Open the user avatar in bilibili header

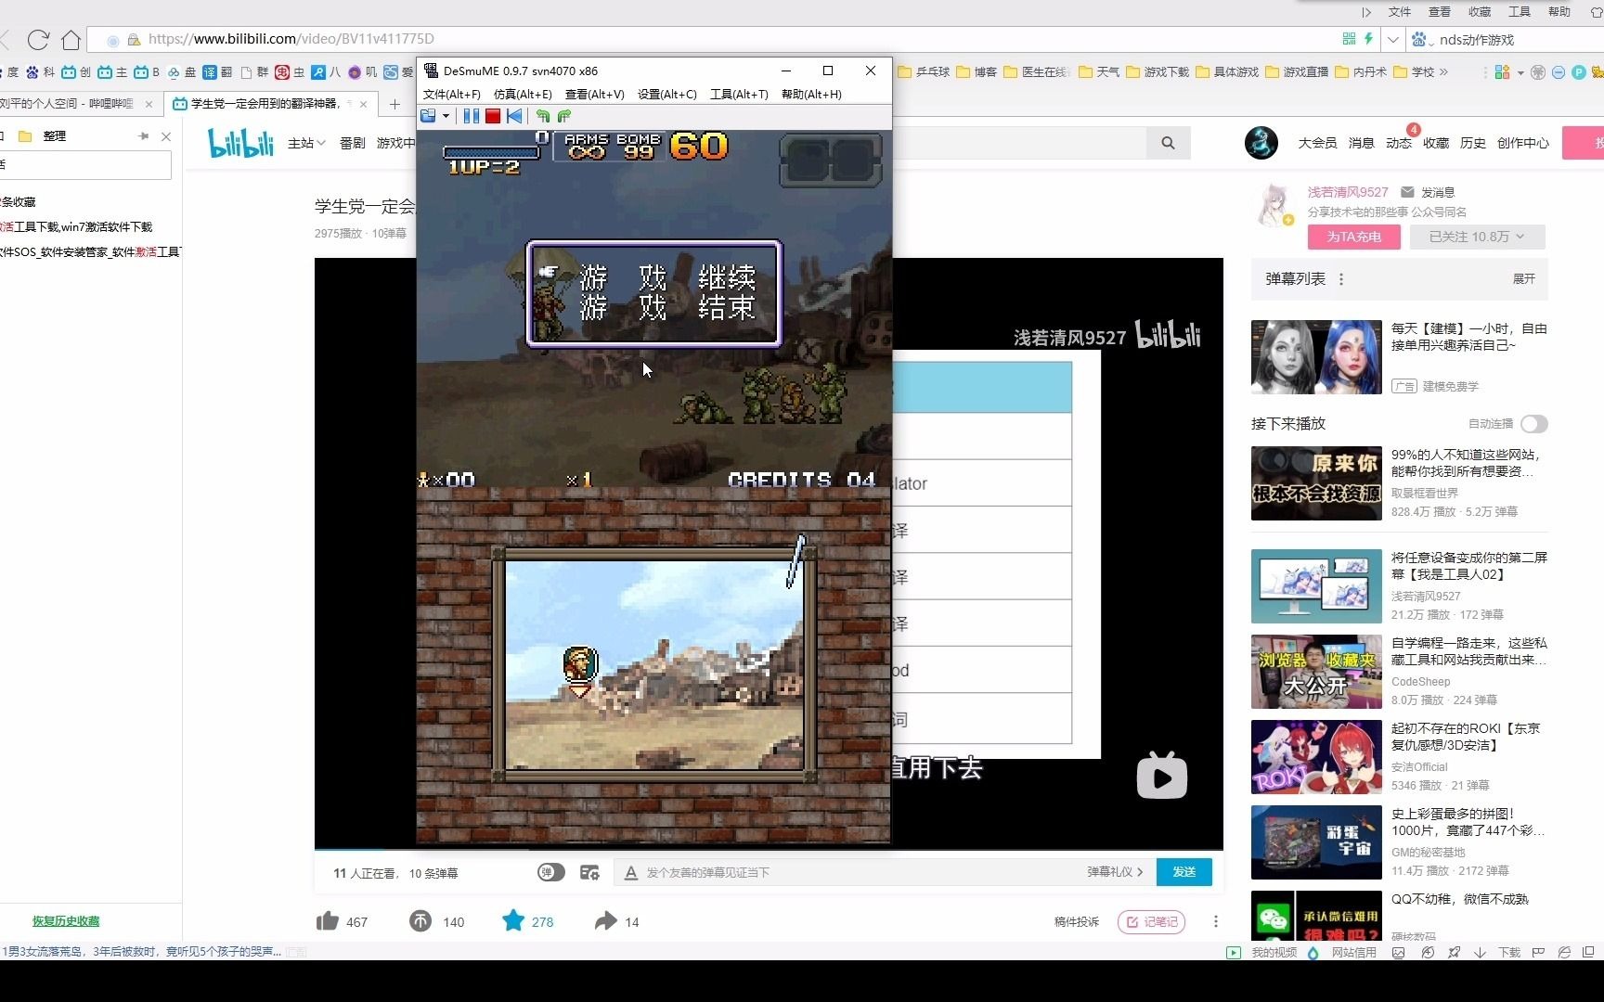1261,143
